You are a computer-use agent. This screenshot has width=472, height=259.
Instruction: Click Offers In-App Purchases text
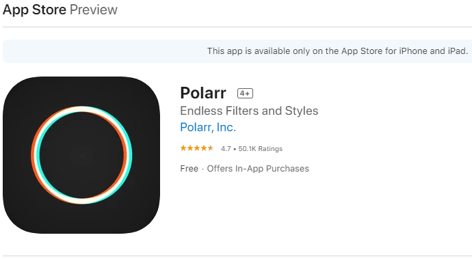click(x=258, y=169)
